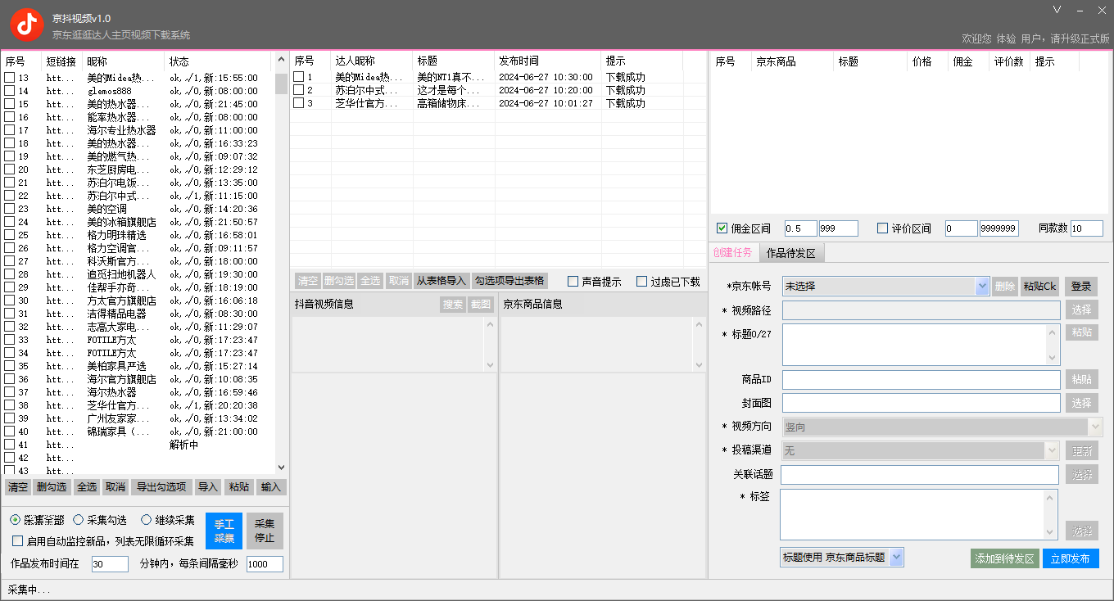Click 全选 below the left link list
This screenshot has height=601, width=1114.
[x=86, y=487]
